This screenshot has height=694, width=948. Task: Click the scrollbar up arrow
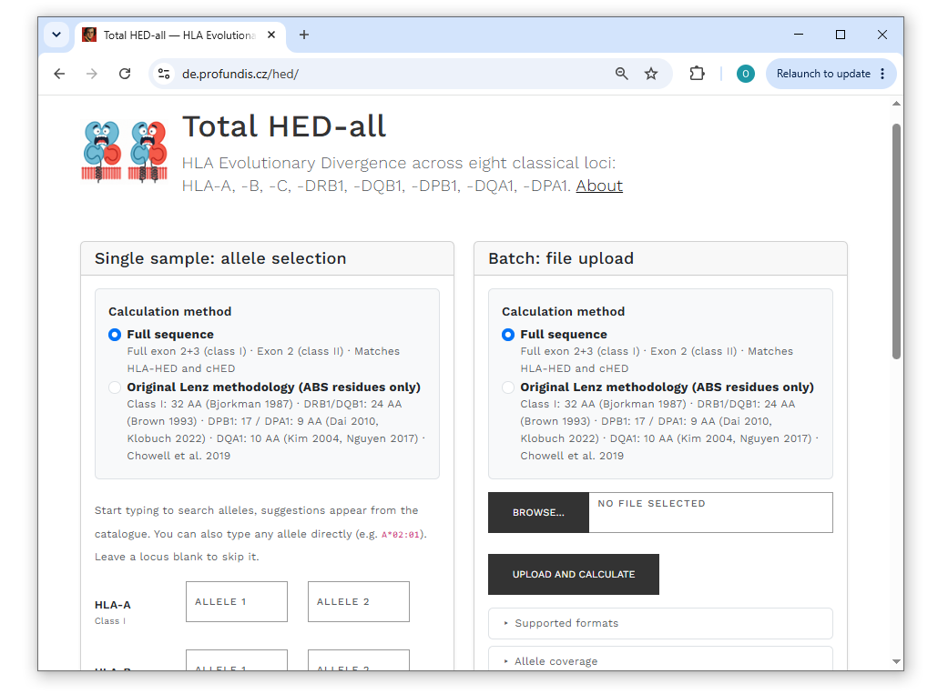point(897,104)
